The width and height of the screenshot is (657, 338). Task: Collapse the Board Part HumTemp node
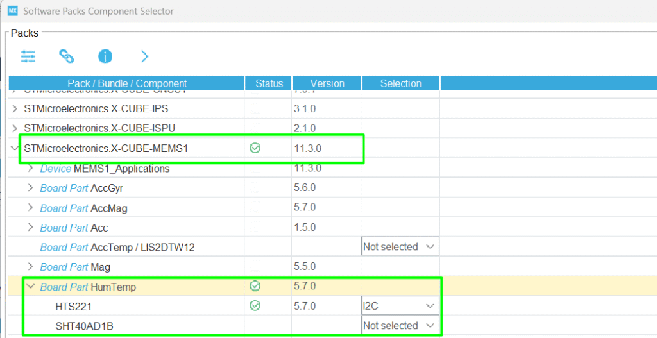click(x=31, y=287)
